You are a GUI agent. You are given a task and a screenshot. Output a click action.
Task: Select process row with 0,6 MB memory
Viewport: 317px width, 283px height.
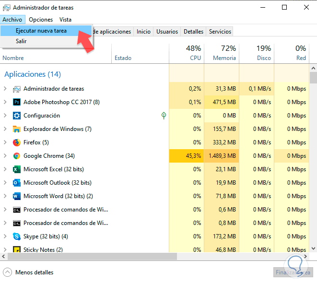[154, 210]
